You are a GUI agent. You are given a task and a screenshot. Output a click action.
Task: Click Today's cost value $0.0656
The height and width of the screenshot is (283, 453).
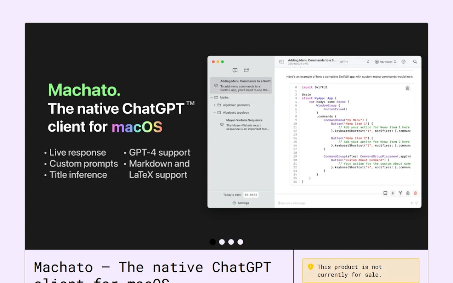(251, 195)
